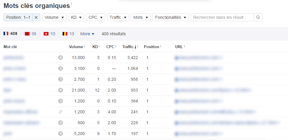Click info icon beside Position header
The image size is (288, 140).
pos(160,46)
